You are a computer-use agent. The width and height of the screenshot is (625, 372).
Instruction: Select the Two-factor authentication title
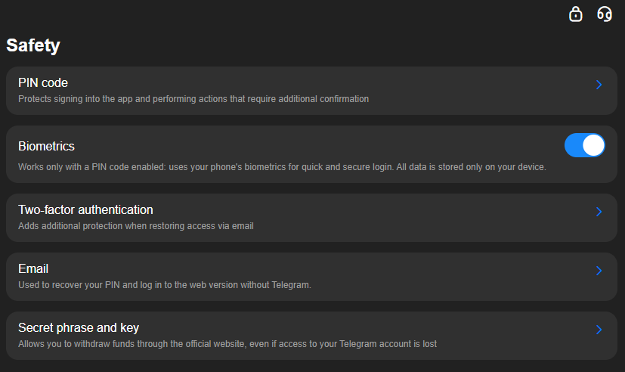click(85, 209)
